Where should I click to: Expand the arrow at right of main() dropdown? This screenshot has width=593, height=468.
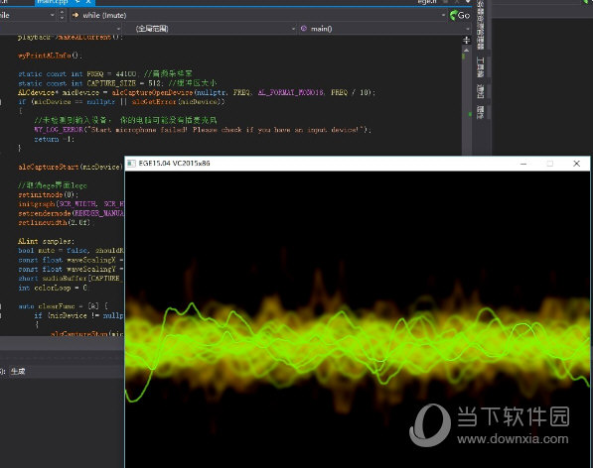point(468,29)
